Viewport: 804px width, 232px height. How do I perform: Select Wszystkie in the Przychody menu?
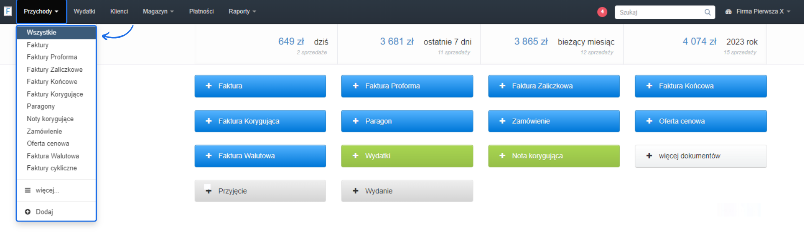(x=42, y=32)
